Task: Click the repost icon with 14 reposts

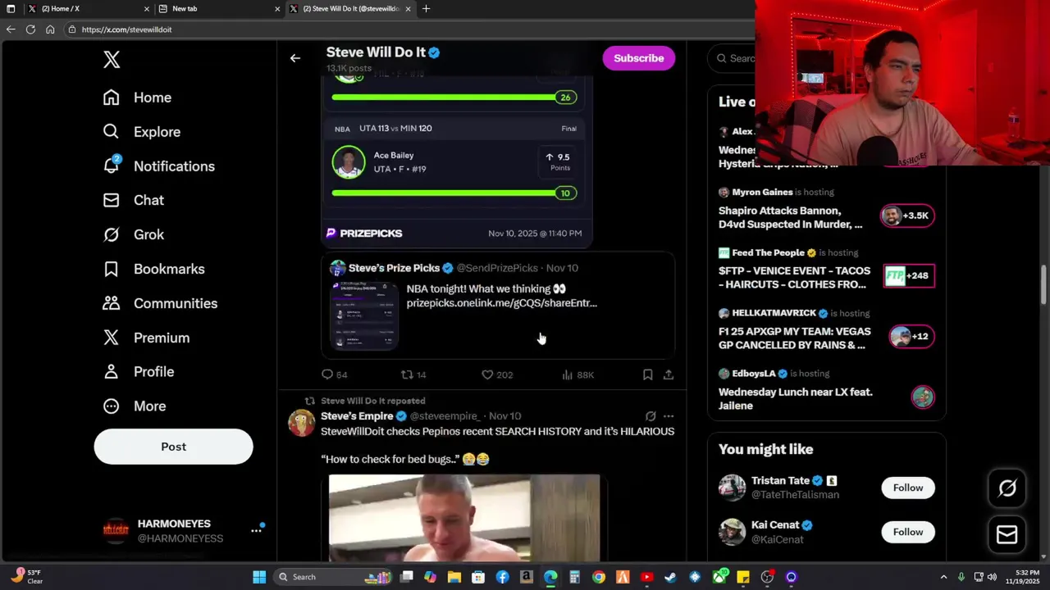Action: pyautogui.click(x=407, y=374)
